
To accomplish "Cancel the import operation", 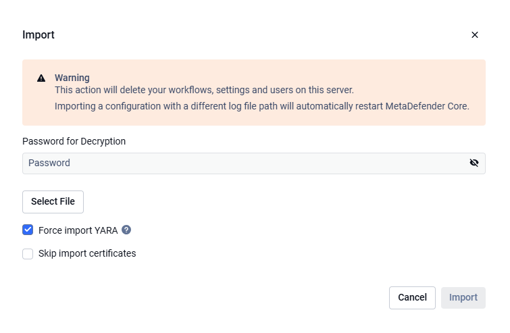I will pos(412,298).
